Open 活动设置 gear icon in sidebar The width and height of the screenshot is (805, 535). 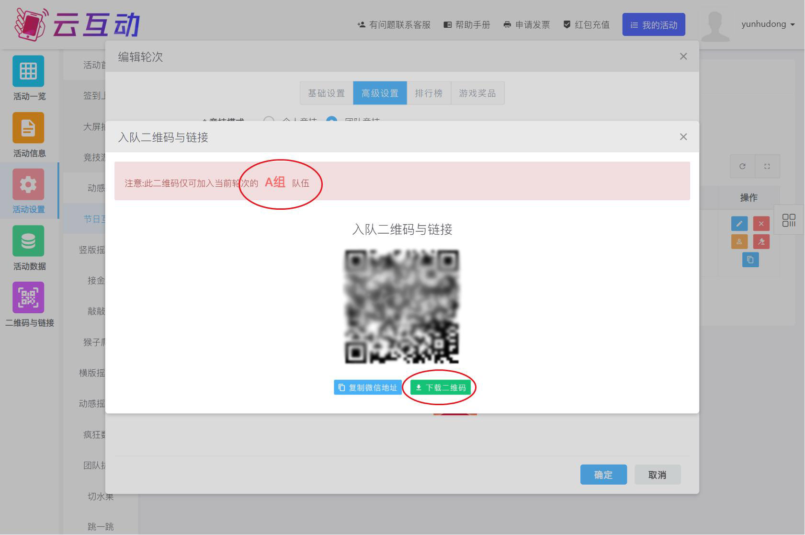(28, 184)
